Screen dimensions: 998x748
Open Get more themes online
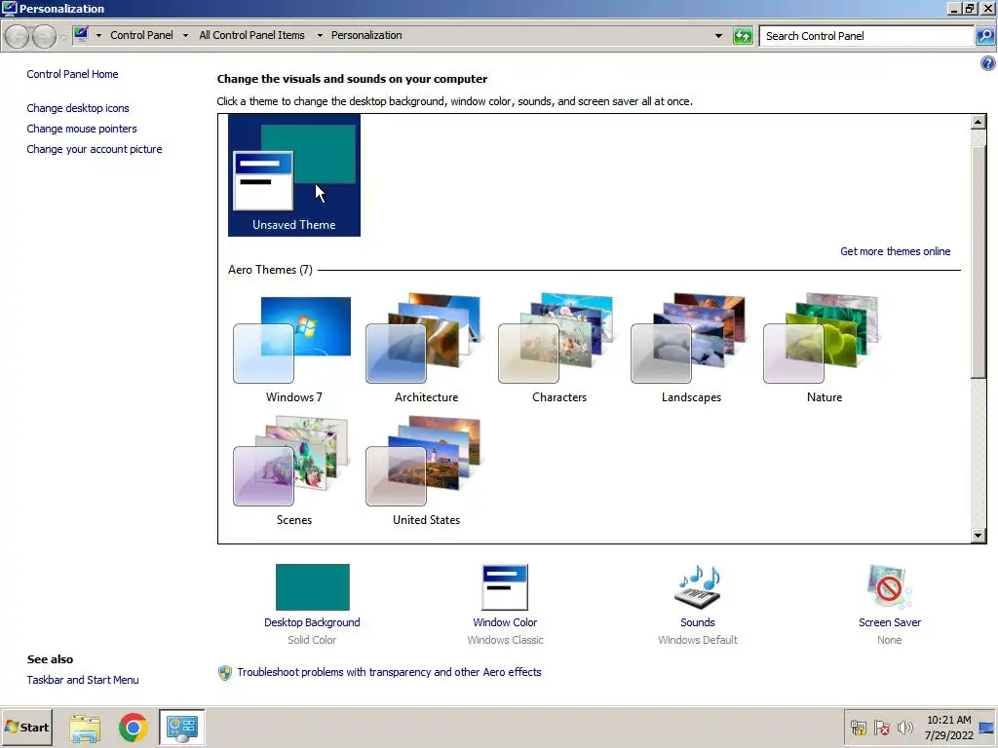click(895, 251)
